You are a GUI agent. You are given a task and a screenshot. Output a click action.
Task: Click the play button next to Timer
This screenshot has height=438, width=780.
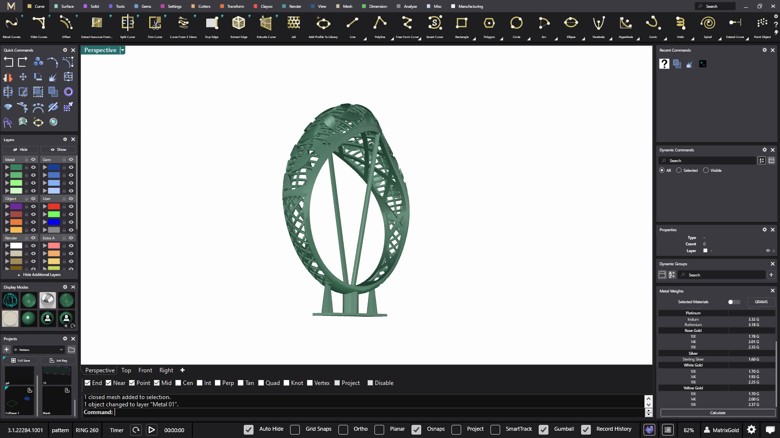click(152, 430)
